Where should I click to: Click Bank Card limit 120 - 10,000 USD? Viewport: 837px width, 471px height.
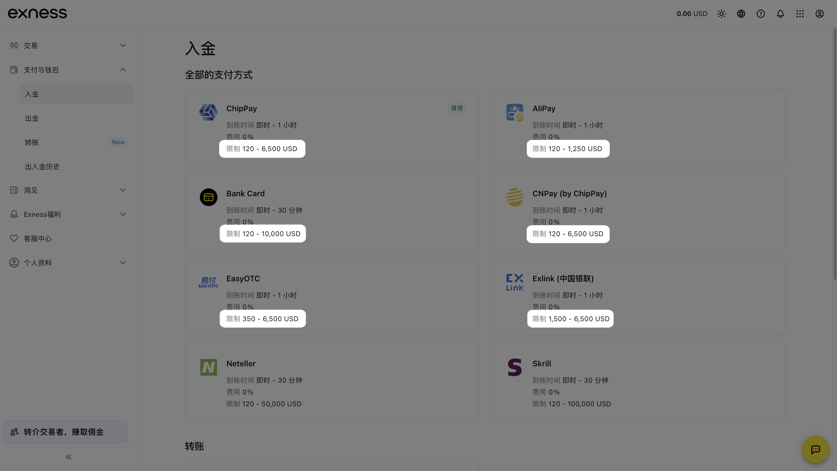[263, 234]
